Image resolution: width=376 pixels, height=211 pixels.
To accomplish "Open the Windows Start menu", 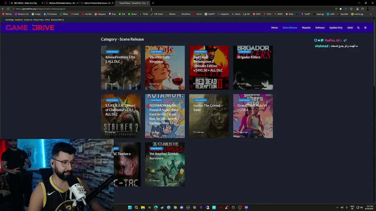I will coord(130,207).
